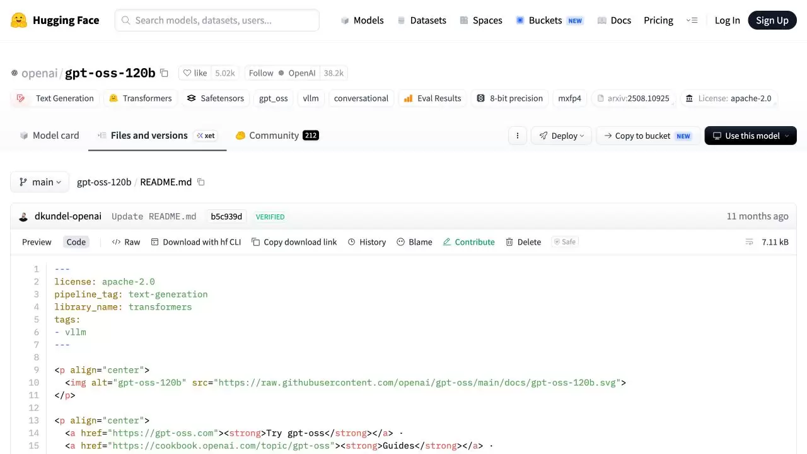Select the Text Generation tag

tap(55, 98)
